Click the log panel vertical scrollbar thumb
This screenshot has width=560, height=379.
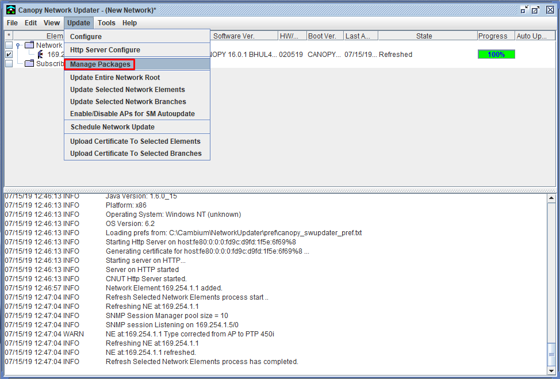[x=551, y=354]
